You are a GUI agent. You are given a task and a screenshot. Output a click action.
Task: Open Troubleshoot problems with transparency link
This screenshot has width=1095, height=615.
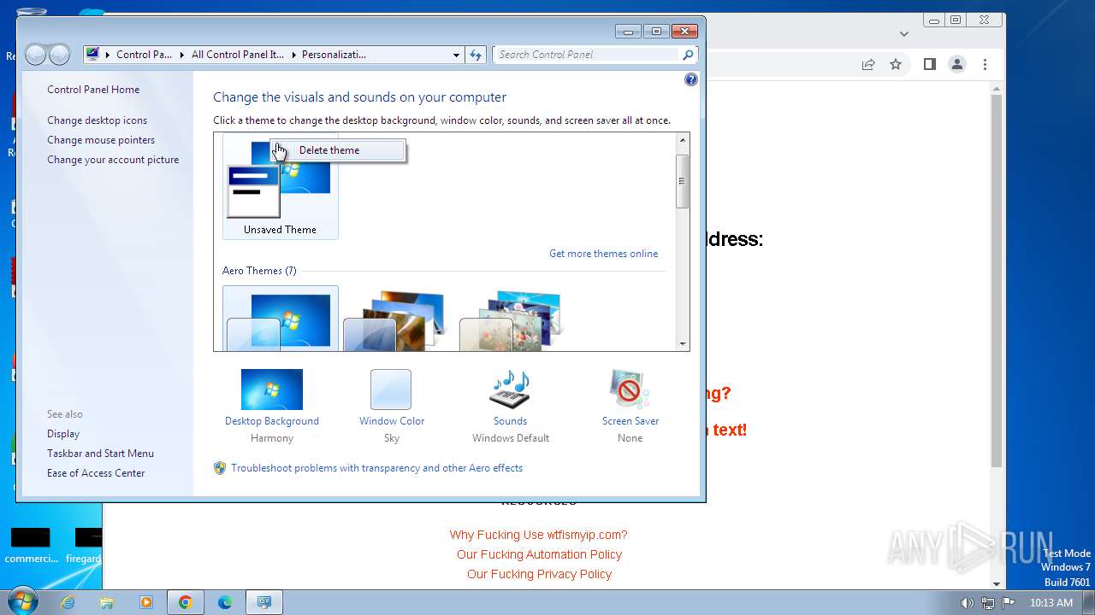pos(376,468)
